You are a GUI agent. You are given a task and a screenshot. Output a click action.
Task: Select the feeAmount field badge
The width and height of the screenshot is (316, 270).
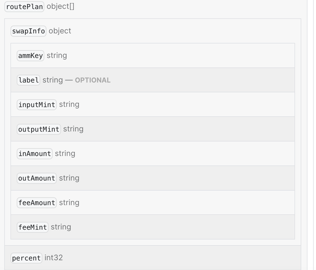pyautogui.click(x=37, y=203)
